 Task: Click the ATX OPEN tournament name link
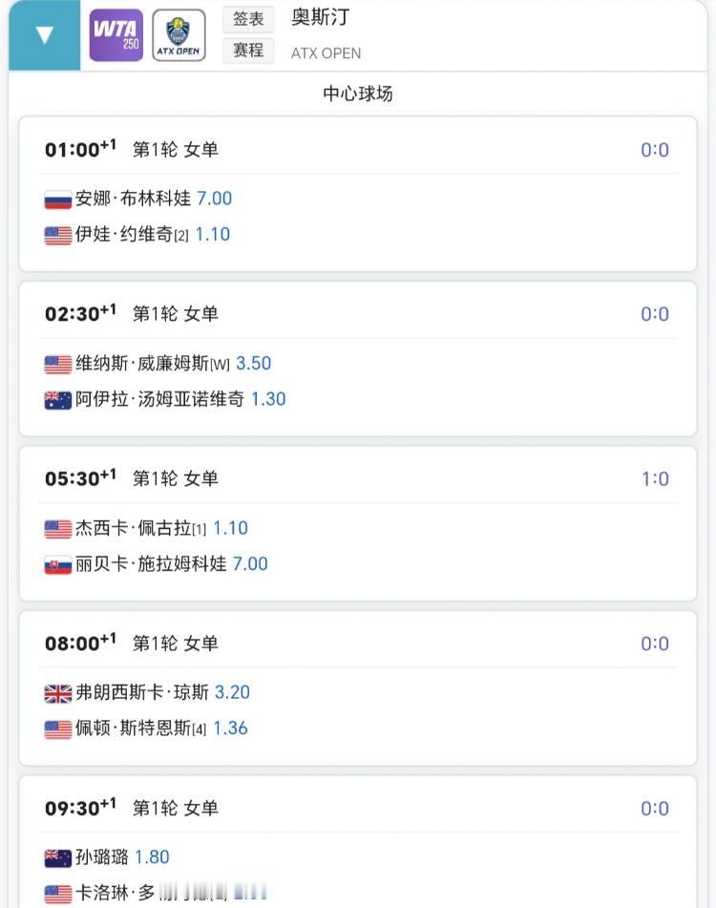click(x=326, y=53)
